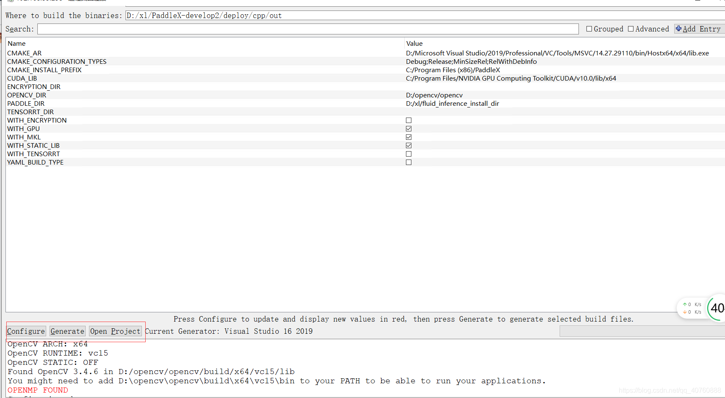Enable WITH_TENSORRT checkbox
Viewport: 725px width, 398px height.
point(408,154)
